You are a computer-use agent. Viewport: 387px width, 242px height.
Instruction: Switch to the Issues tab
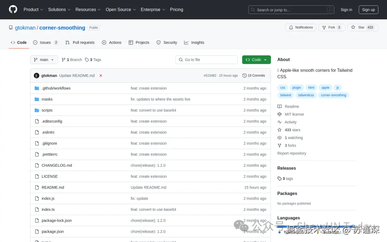click(46, 42)
